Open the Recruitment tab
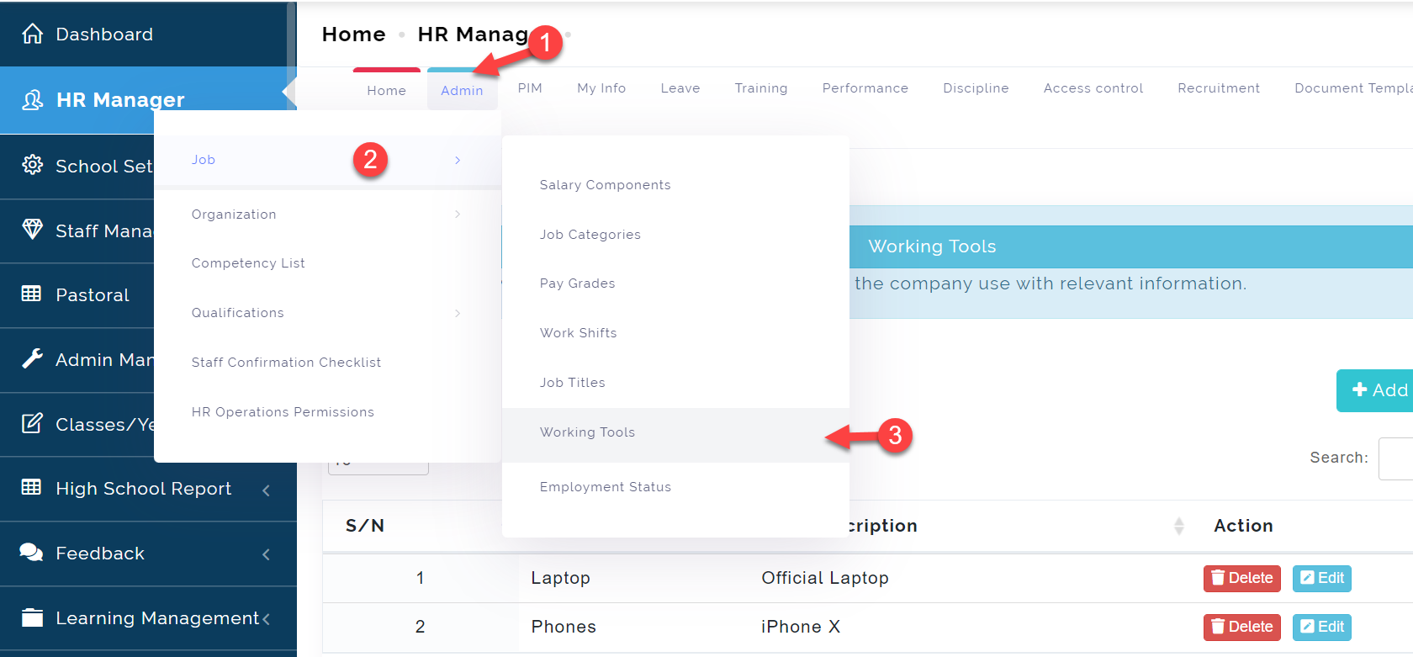This screenshot has height=657, width=1413. pyautogui.click(x=1219, y=88)
